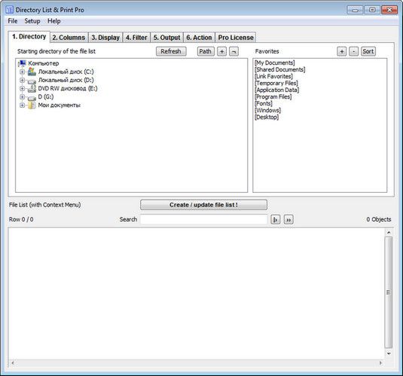Select [Shared Documents] in Favorites

(280, 69)
